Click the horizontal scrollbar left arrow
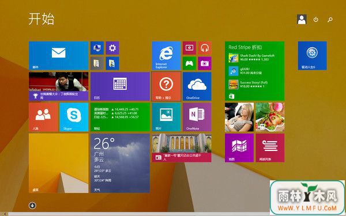 [x=5, y=214]
